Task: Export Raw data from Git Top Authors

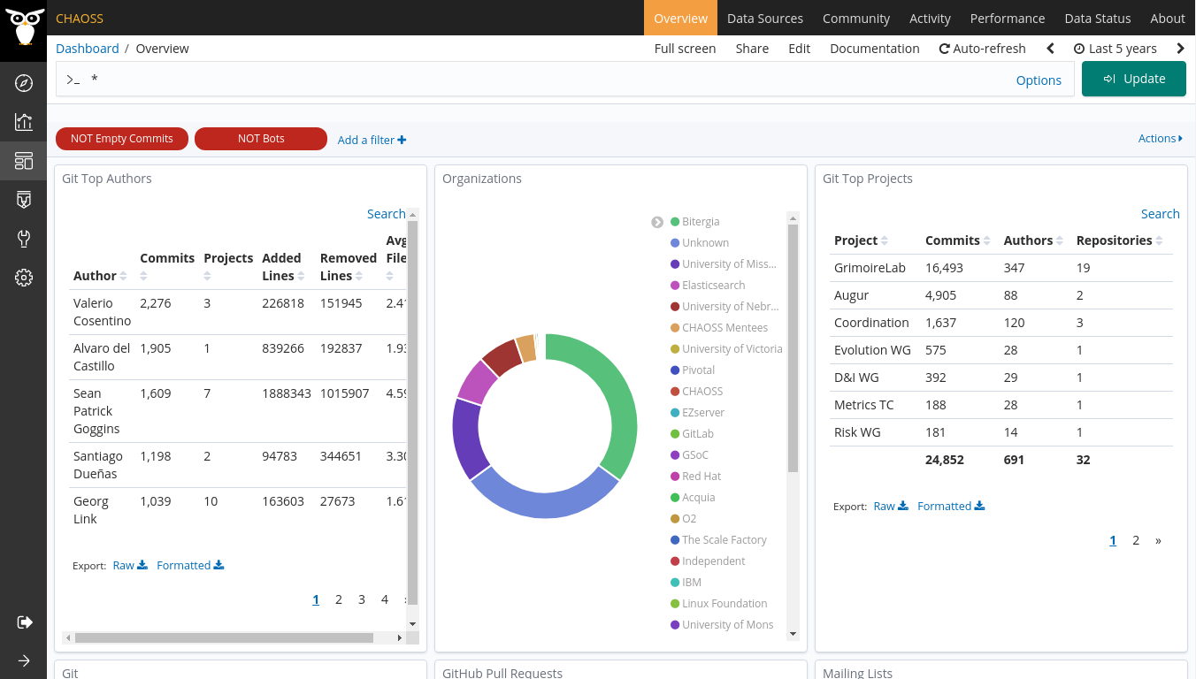Action: (129, 566)
